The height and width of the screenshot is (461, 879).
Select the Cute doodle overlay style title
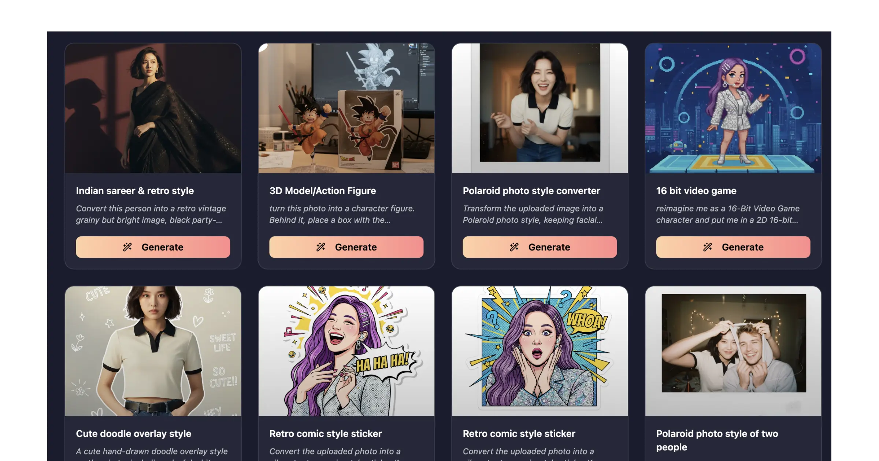134,434
